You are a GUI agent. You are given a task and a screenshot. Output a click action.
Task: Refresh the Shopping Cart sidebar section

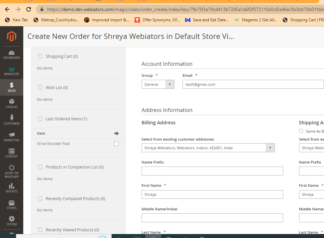click(x=40, y=56)
